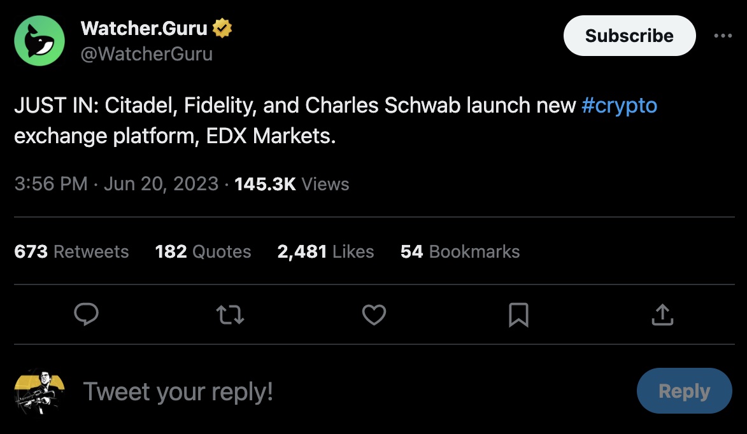Image resolution: width=747 pixels, height=434 pixels.
Task: Click the reply speech bubble icon
Action: click(x=86, y=314)
